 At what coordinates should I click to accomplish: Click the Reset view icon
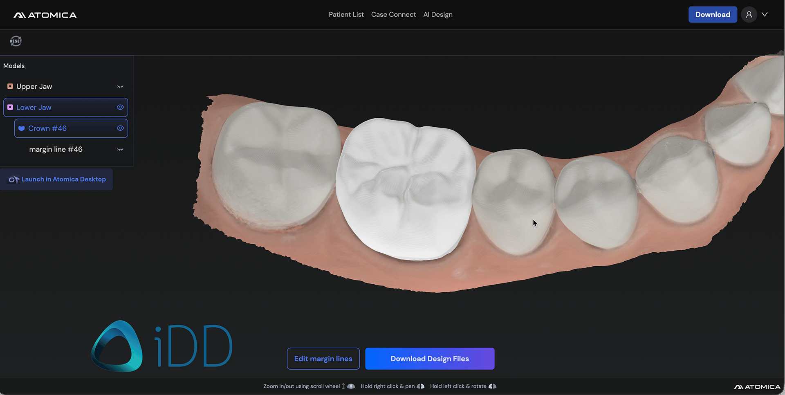point(16,41)
